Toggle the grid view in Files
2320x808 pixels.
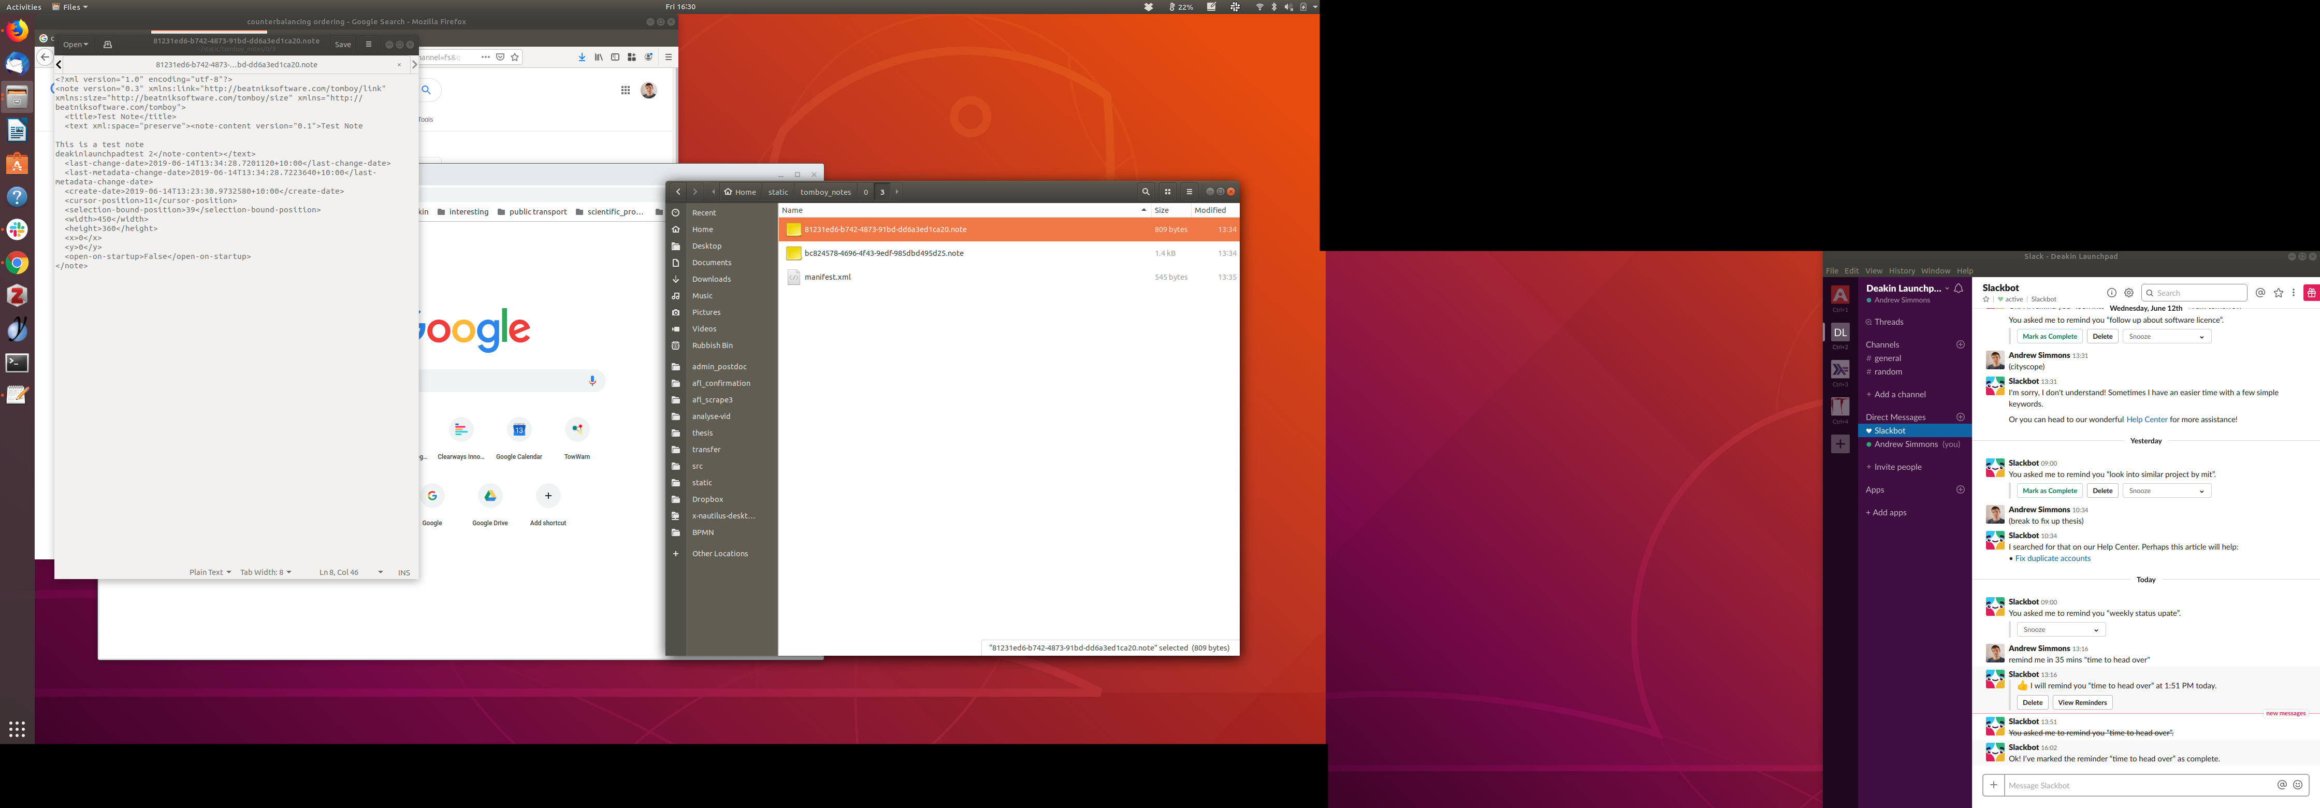pyautogui.click(x=1168, y=192)
